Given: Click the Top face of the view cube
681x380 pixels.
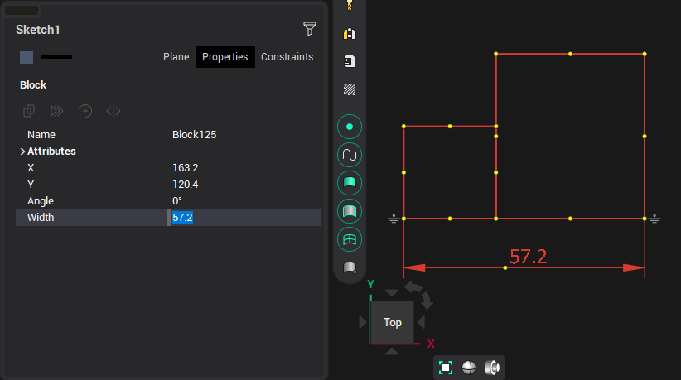Looking at the screenshot, I should 393,322.
